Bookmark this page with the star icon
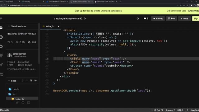The width and height of the screenshot is (199, 112). coord(187,5)
